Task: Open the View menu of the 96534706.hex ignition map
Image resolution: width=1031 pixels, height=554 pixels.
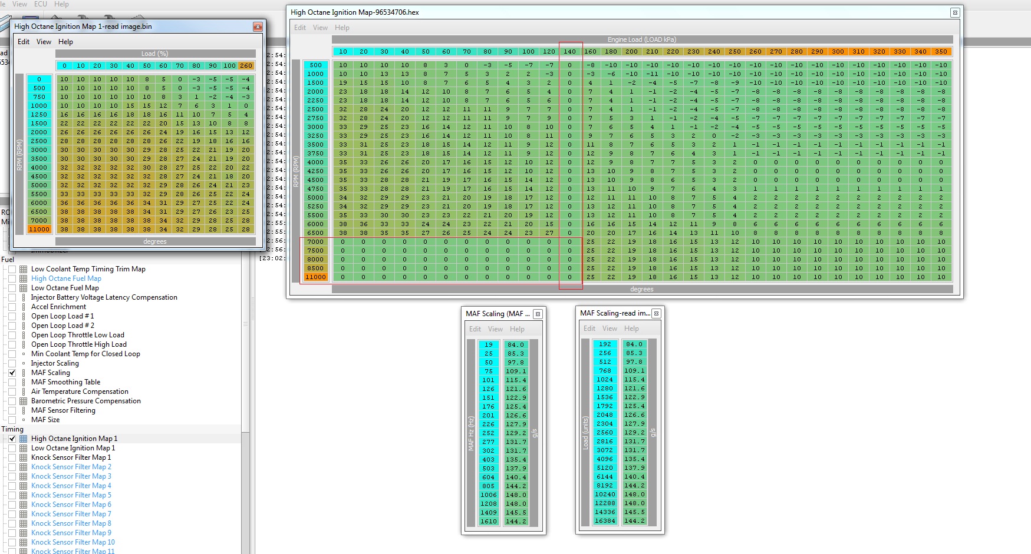Action: point(320,28)
